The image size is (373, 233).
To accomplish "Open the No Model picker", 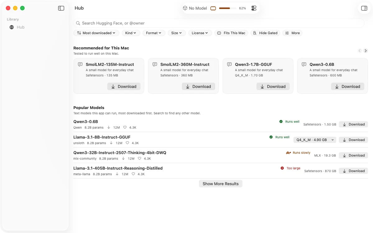I will [x=195, y=8].
